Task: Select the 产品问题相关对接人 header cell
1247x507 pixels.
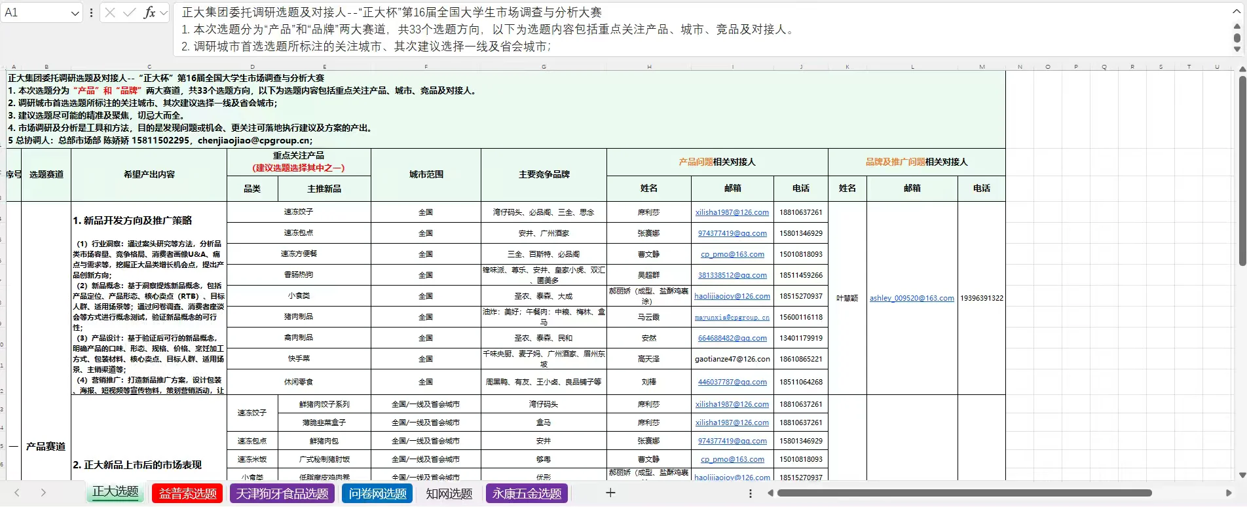Action: coord(717,162)
